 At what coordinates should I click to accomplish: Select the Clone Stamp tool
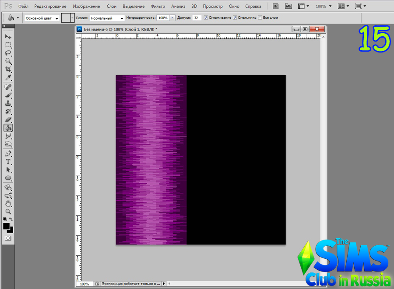point(8,104)
